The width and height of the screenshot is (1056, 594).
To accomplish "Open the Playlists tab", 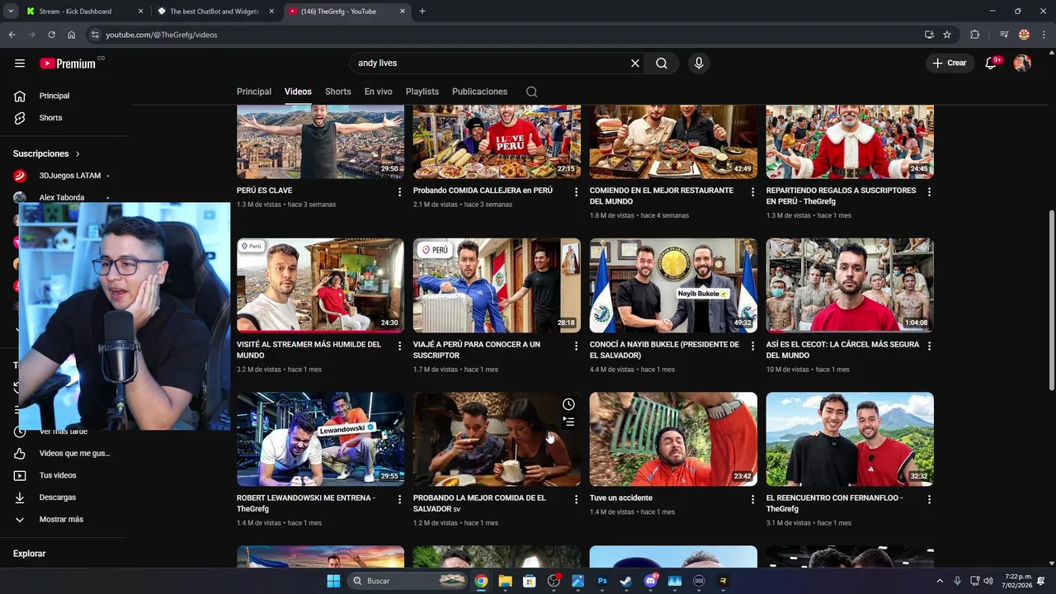I will [x=422, y=92].
